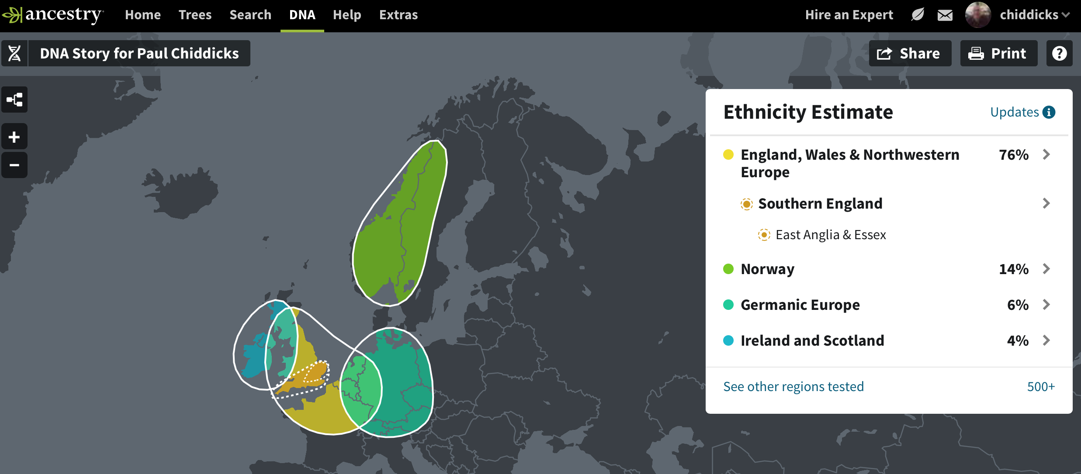Click the teal Germanic Europe dot

728,305
